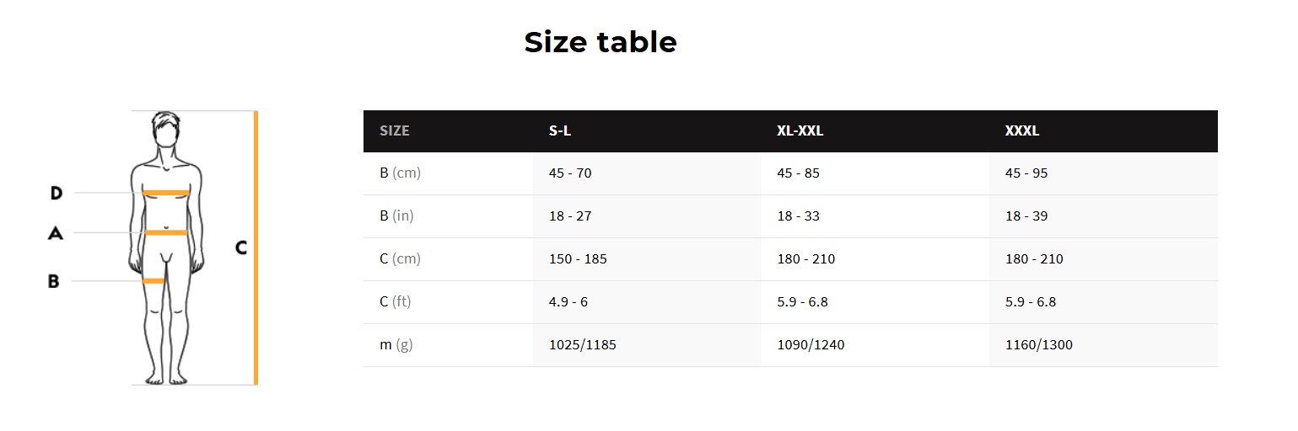Select the orange chest measurement bar
The image size is (1298, 431).
166,193
